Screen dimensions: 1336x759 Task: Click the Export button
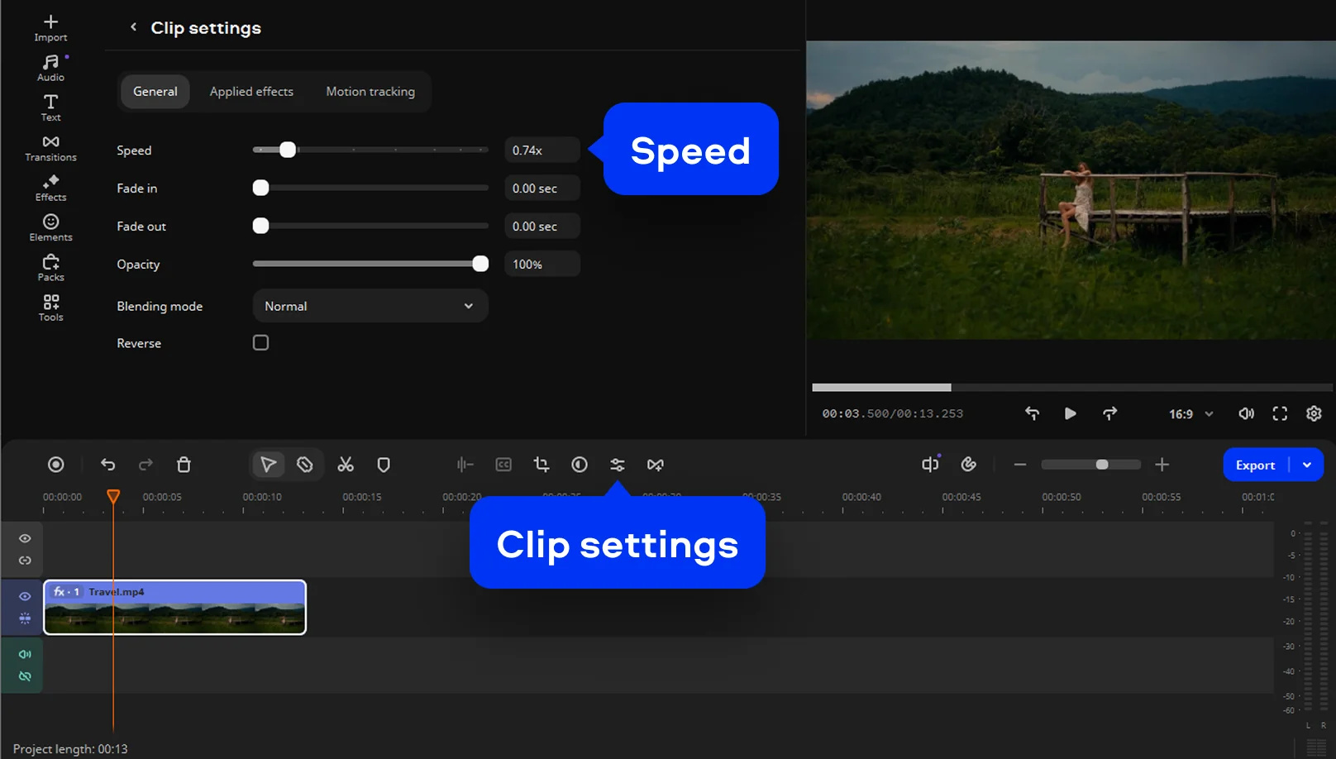click(x=1255, y=465)
